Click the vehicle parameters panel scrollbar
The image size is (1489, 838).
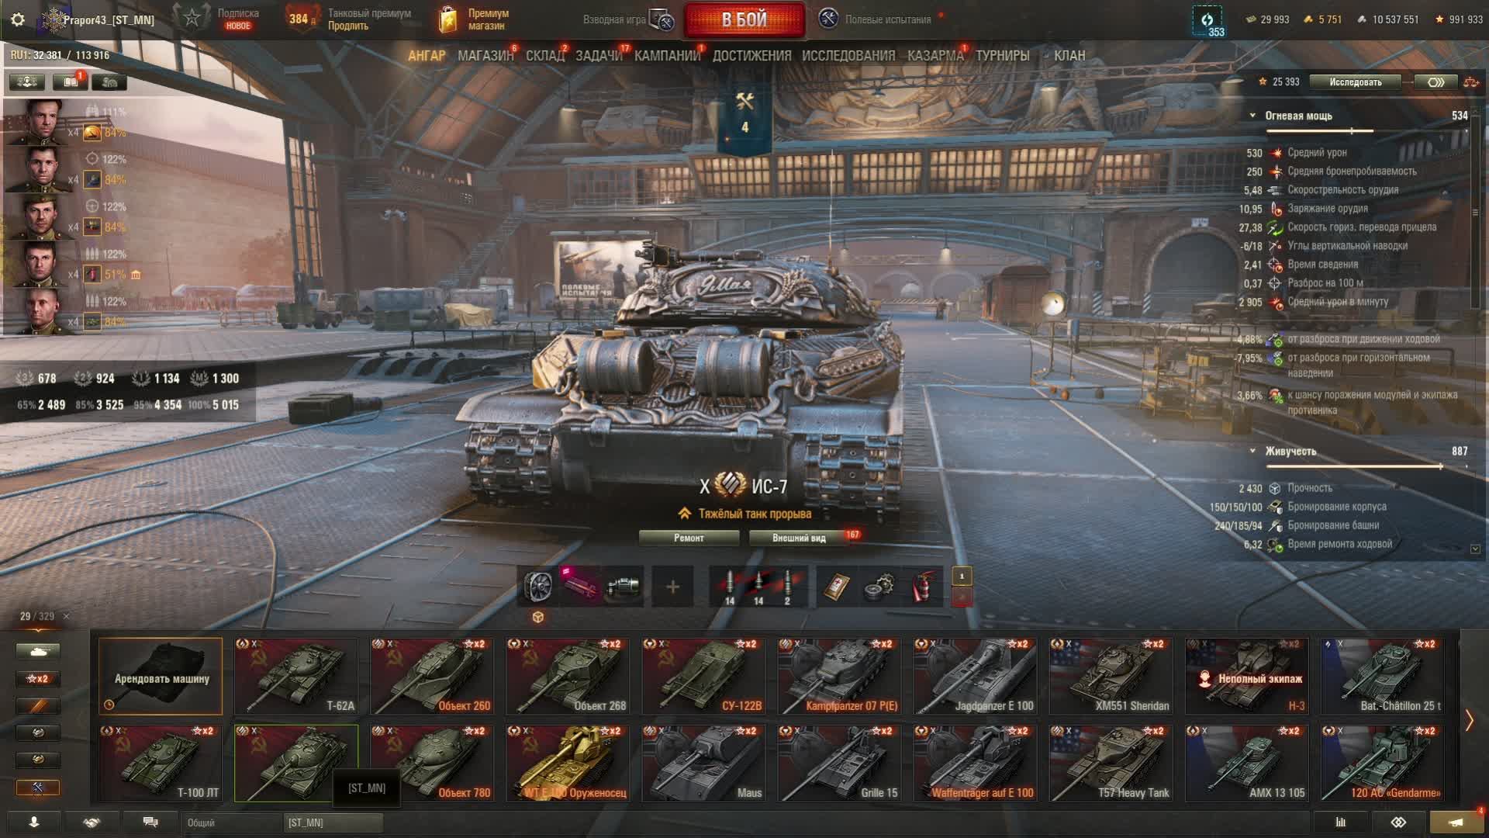pos(1475,209)
